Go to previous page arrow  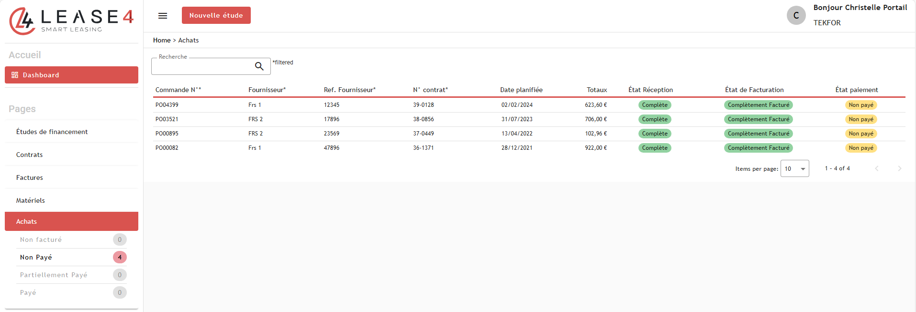(x=876, y=168)
